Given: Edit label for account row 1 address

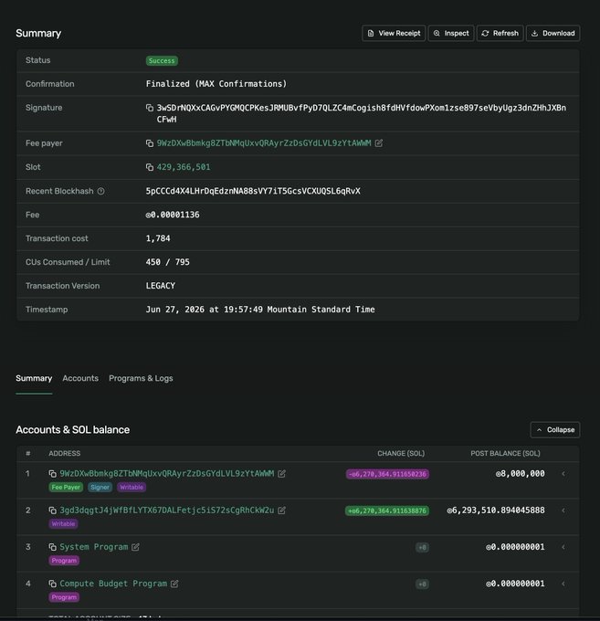Looking at the screenshot, I should (x=281, y=474).
